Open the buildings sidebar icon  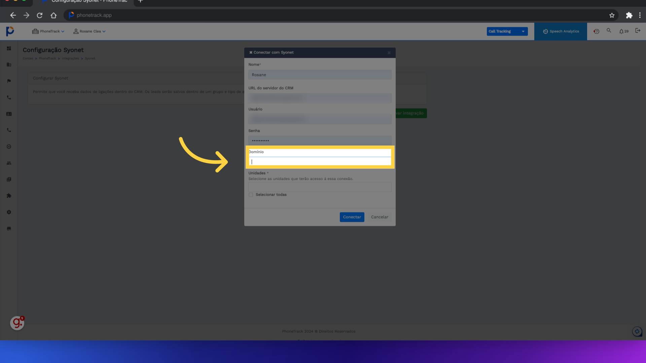[9, 65]
